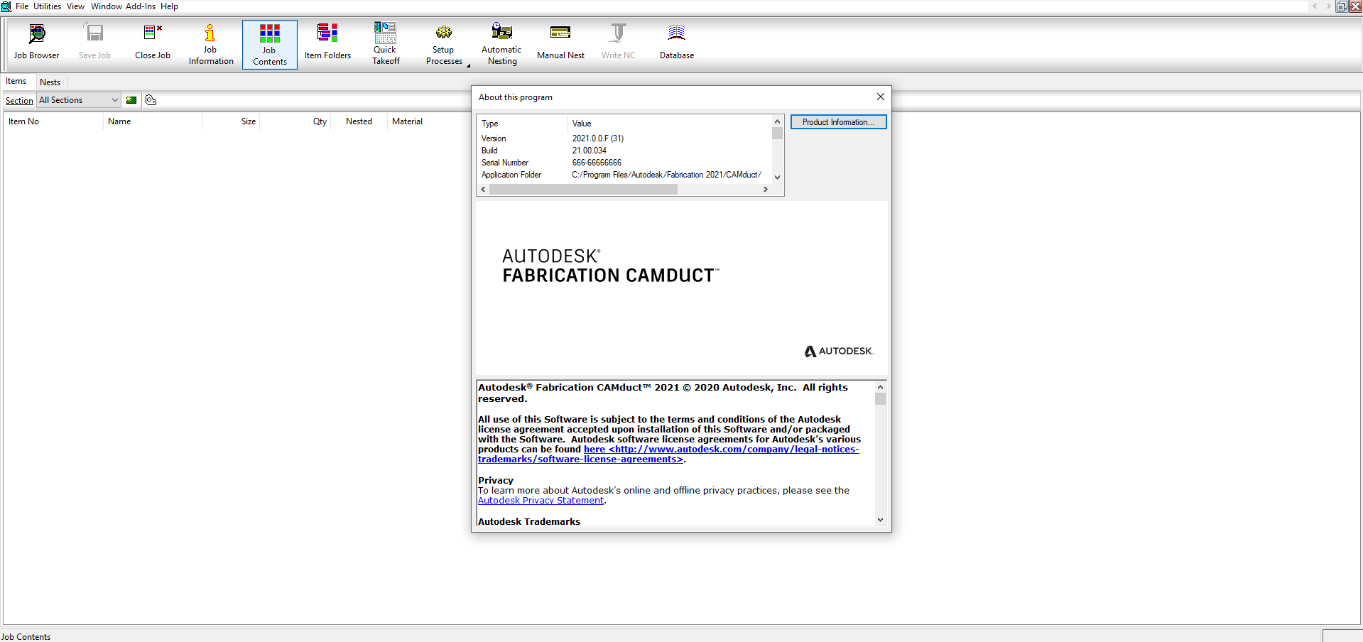
Task: Click the horizontal scrollbar in version info list
Action: tap(582, 190)
